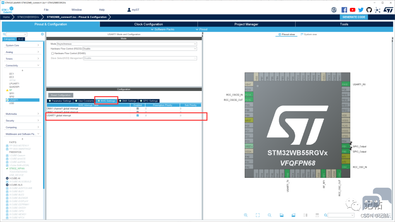
Task: Click the ST logo in the top-right
Action: [388, 10]
